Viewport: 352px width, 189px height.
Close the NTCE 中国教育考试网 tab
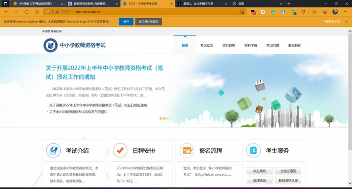pyautogui.click(x=172, y=4)
